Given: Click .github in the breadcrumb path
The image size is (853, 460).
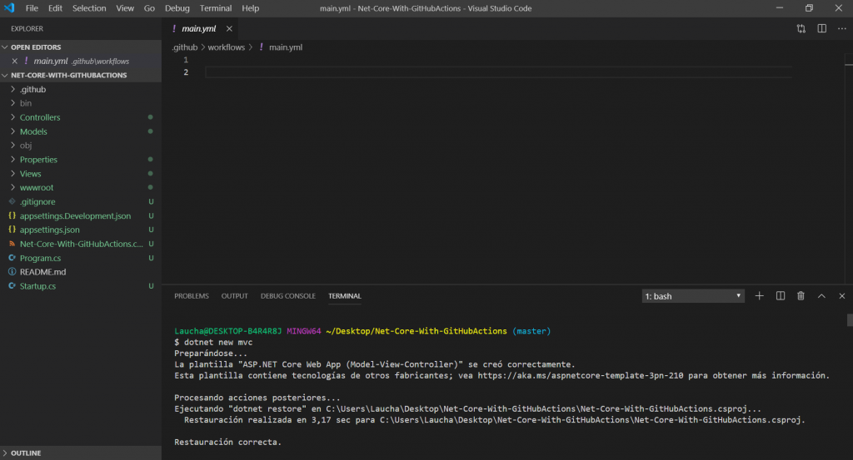Looking at the screenshot, I should 185,47.
